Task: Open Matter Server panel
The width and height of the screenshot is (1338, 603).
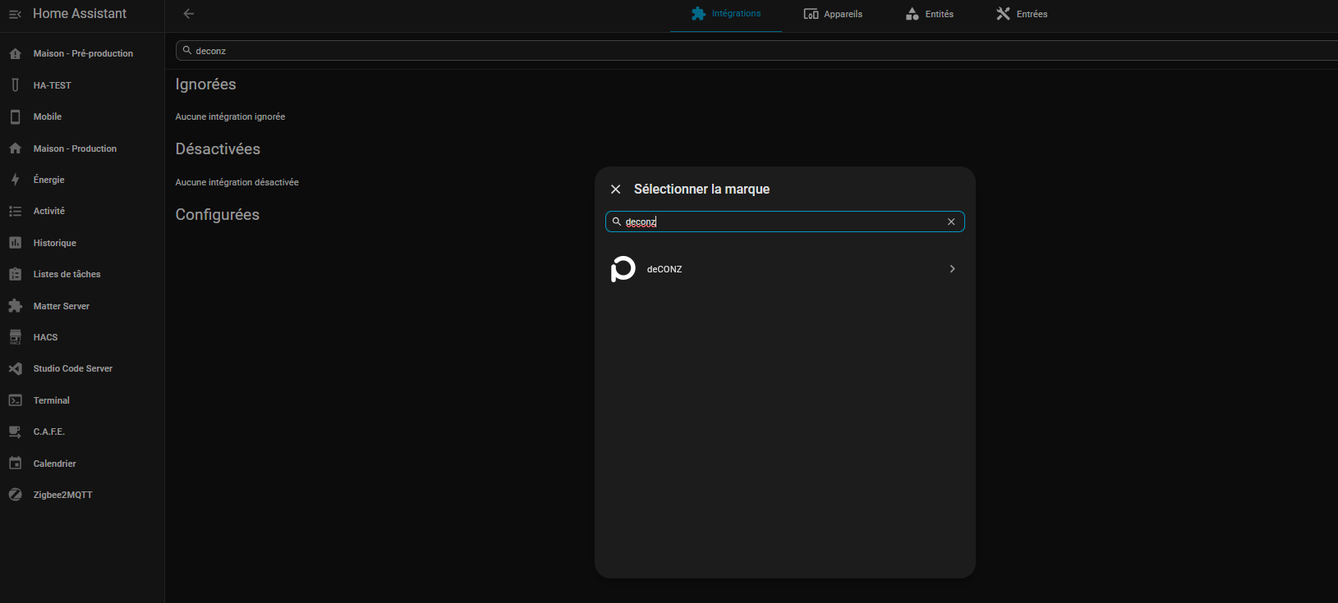Action: tap(61, 306)
